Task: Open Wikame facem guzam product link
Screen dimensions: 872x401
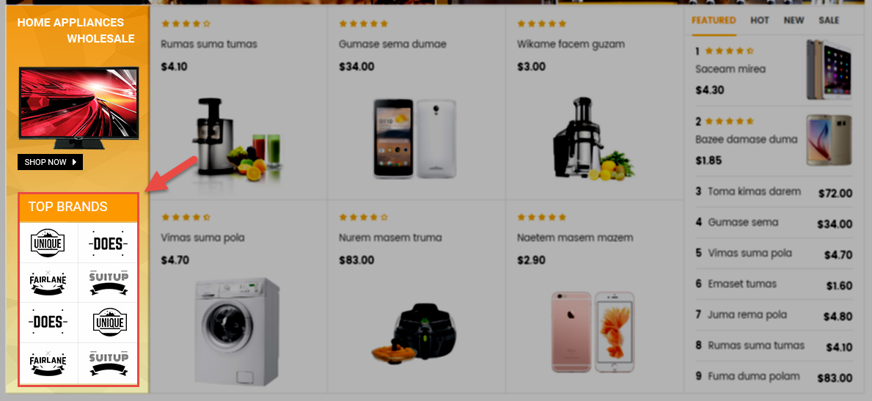Action: [x=571, y=44]
